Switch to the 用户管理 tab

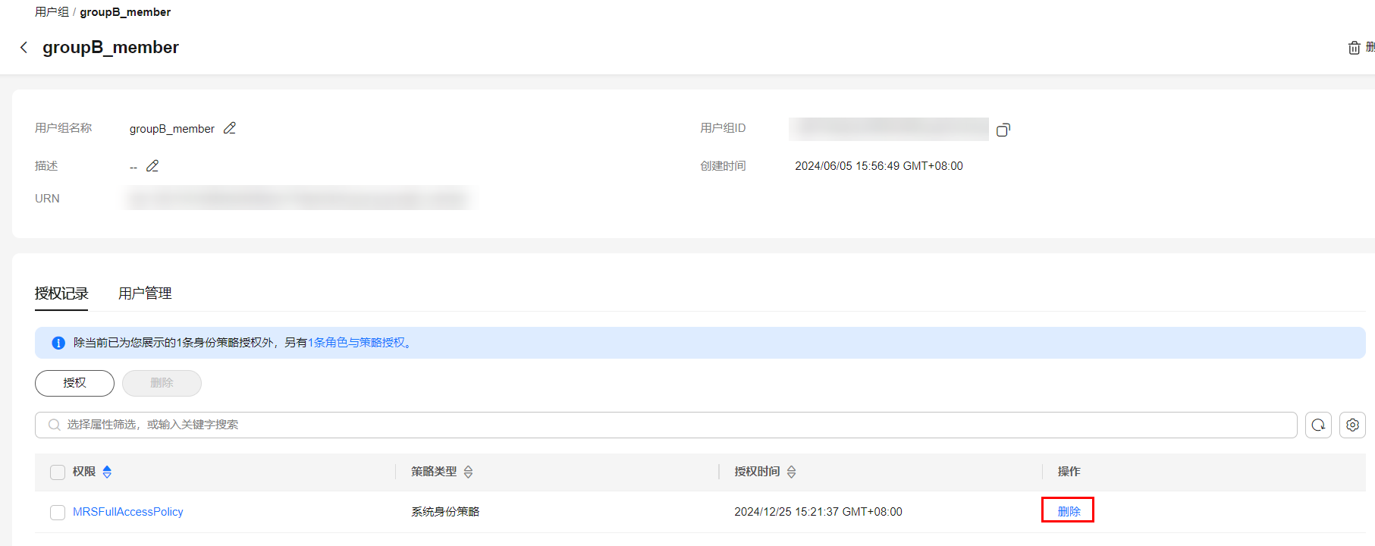[145, 293]
